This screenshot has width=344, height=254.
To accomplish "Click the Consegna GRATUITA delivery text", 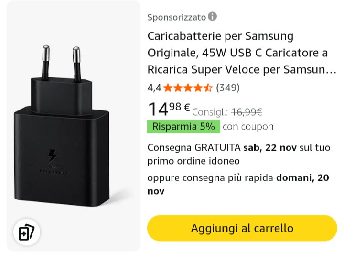I will (x=194, y=147).
